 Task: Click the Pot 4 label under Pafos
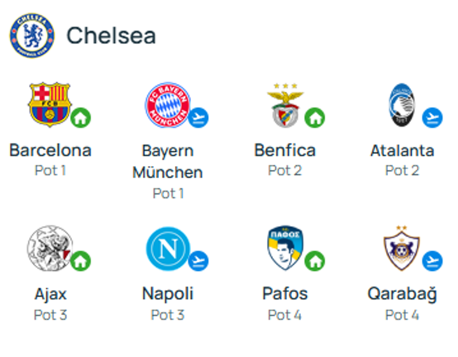(284, 315)
